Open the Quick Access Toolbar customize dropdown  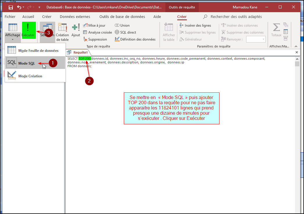click(39, 7)
